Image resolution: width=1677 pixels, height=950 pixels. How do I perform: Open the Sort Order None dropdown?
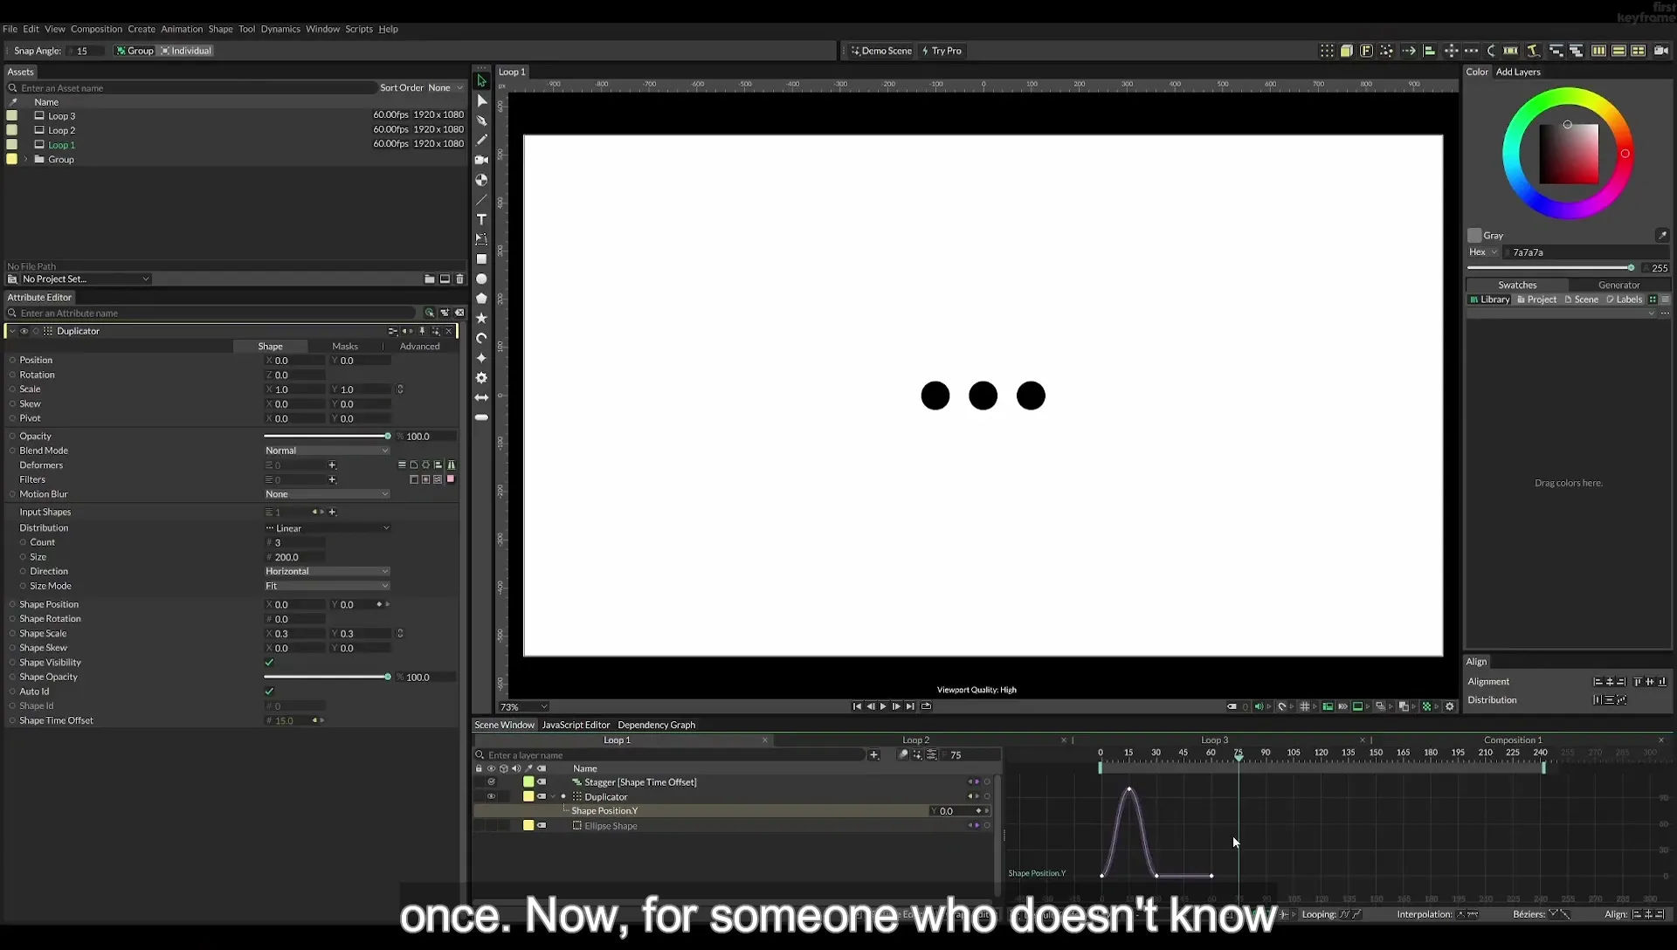(x=445, y=87)
